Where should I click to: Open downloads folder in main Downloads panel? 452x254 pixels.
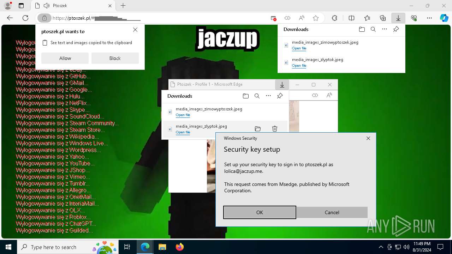pyautogui.click(x=362, y=29)
